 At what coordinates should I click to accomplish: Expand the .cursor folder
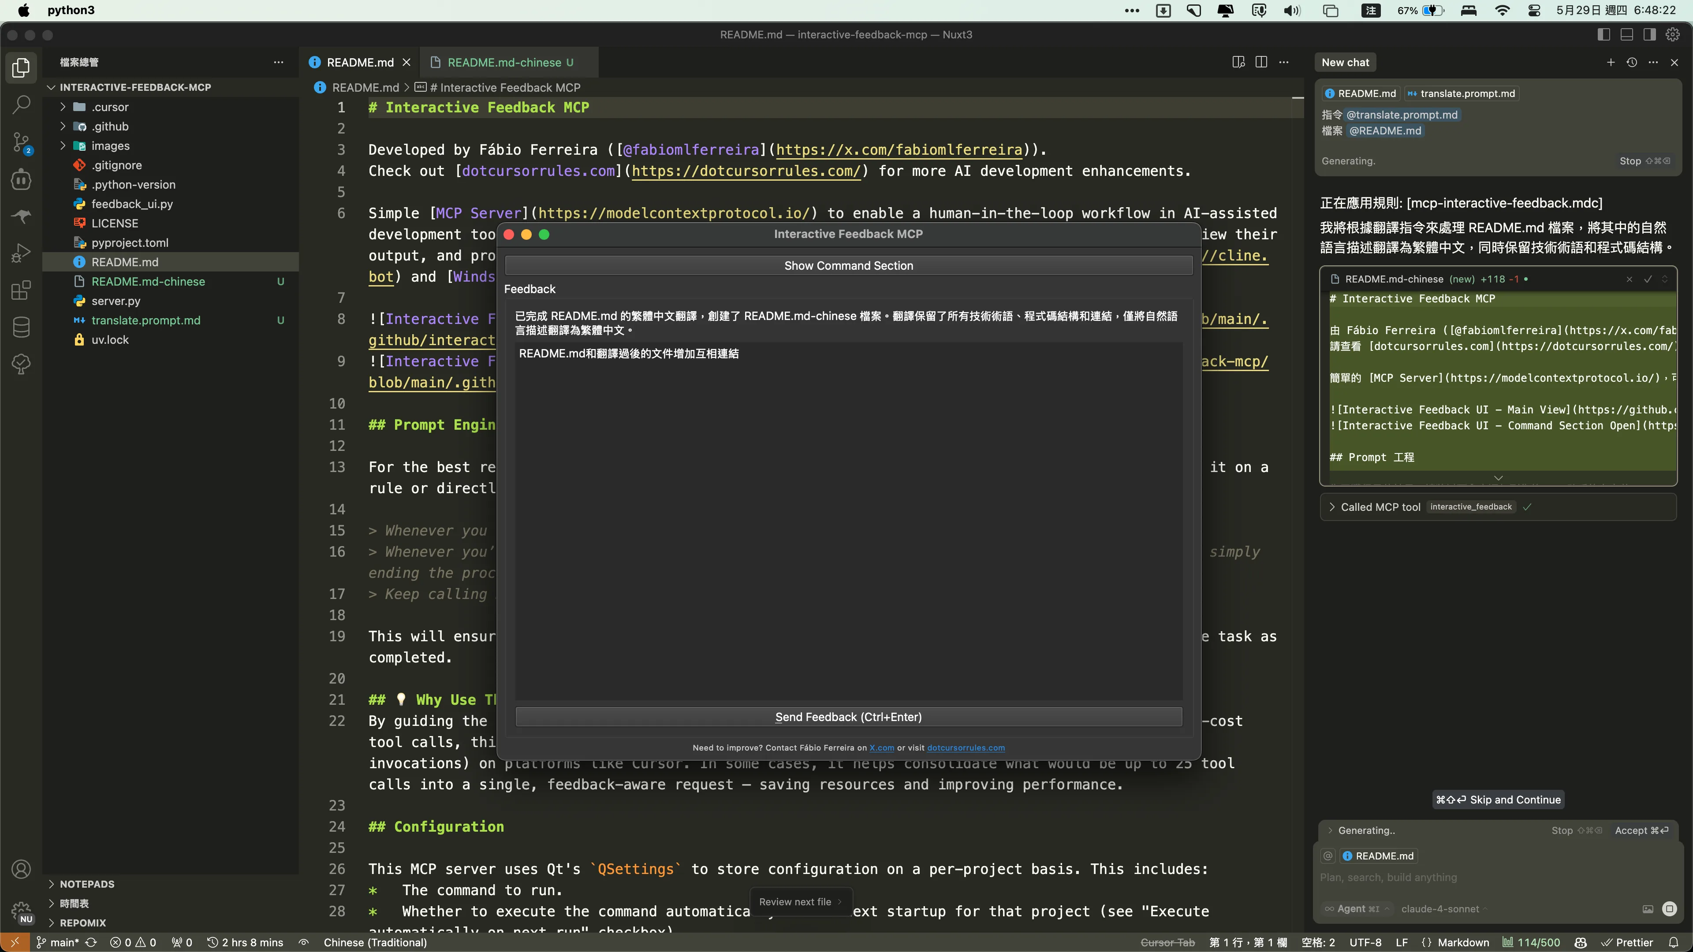(63, 107)
